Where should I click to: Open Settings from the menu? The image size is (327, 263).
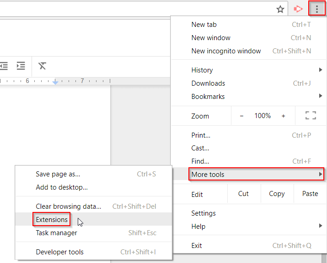tap(249, 213)
